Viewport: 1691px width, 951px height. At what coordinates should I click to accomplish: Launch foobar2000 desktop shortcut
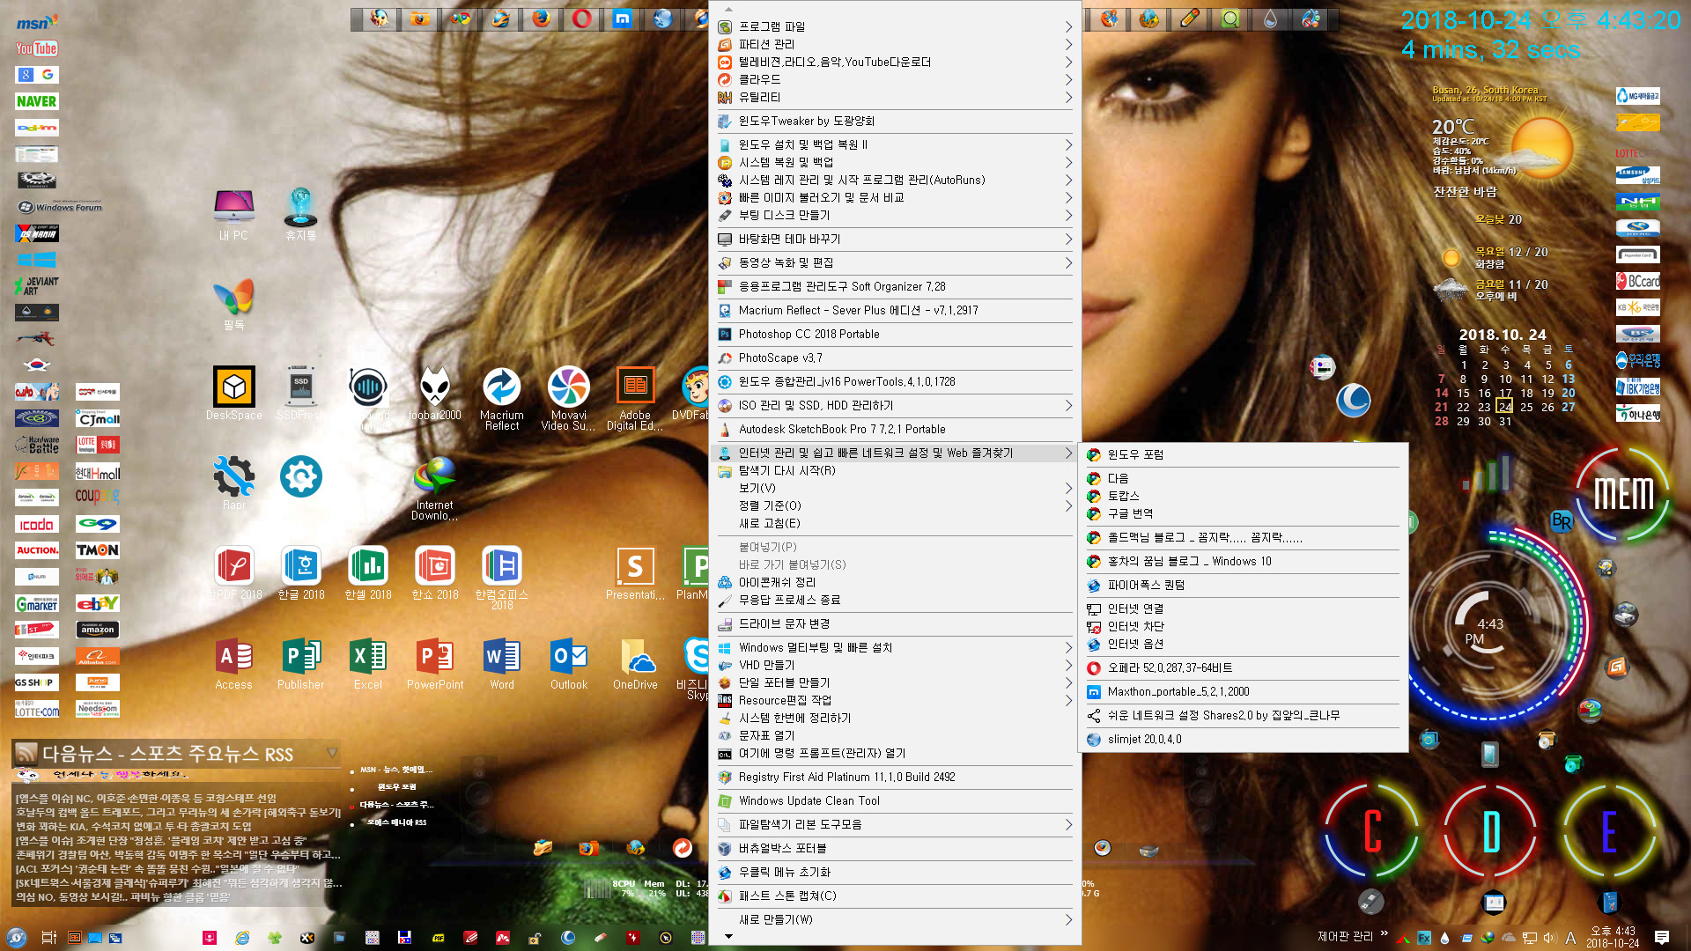(x=435, y=394)
